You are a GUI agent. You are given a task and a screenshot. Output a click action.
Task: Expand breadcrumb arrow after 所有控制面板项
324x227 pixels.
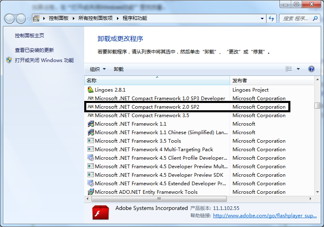(117, 18)
